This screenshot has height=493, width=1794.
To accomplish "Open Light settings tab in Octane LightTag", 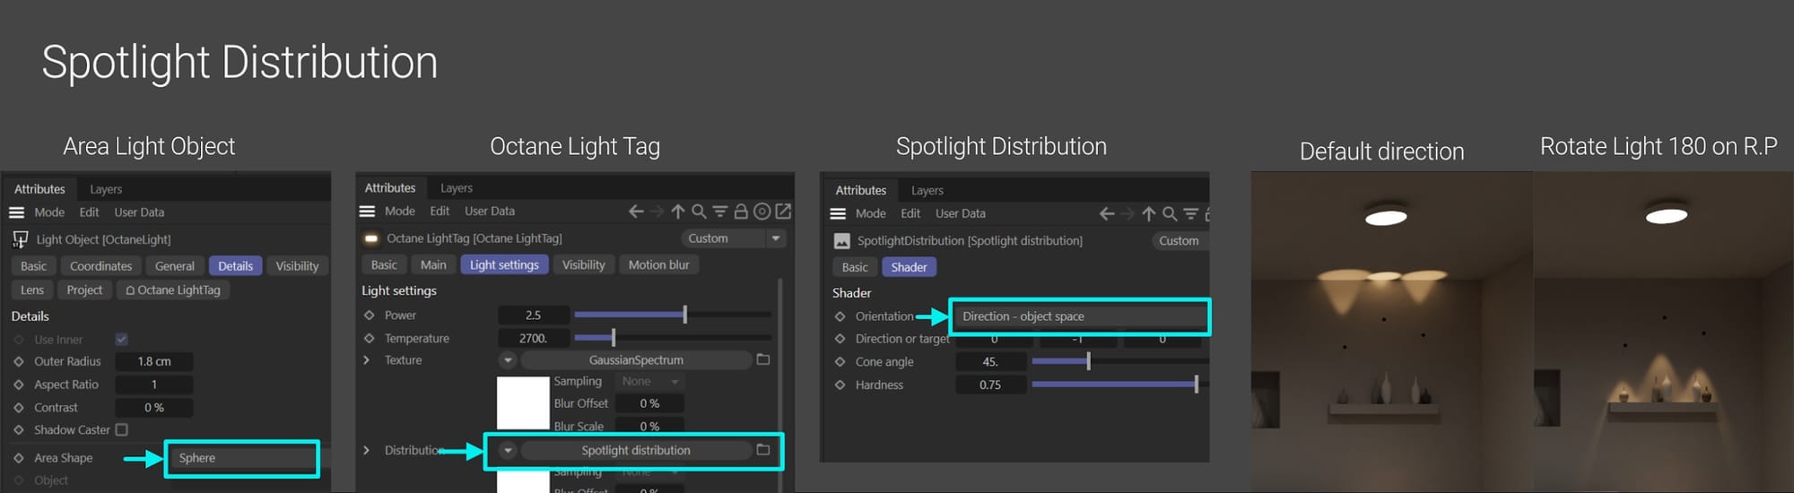I will point(504,264).
